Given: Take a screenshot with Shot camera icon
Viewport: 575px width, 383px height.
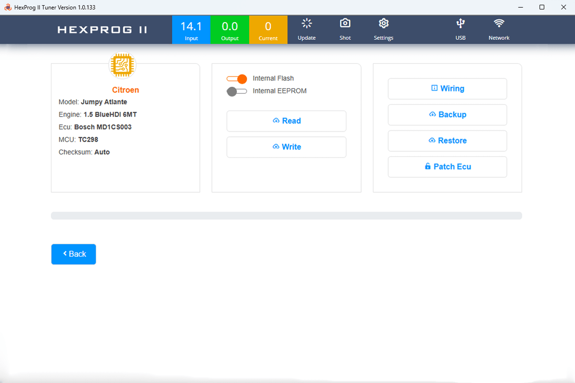Looking at the screenshot, I should click(345, 23).
